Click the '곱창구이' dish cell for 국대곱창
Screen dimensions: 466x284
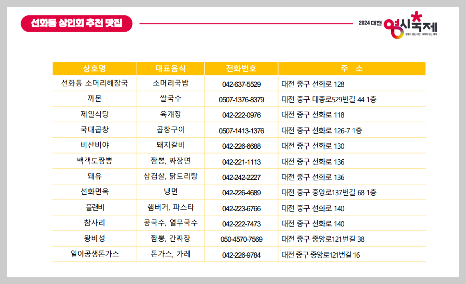pos(171,130)
